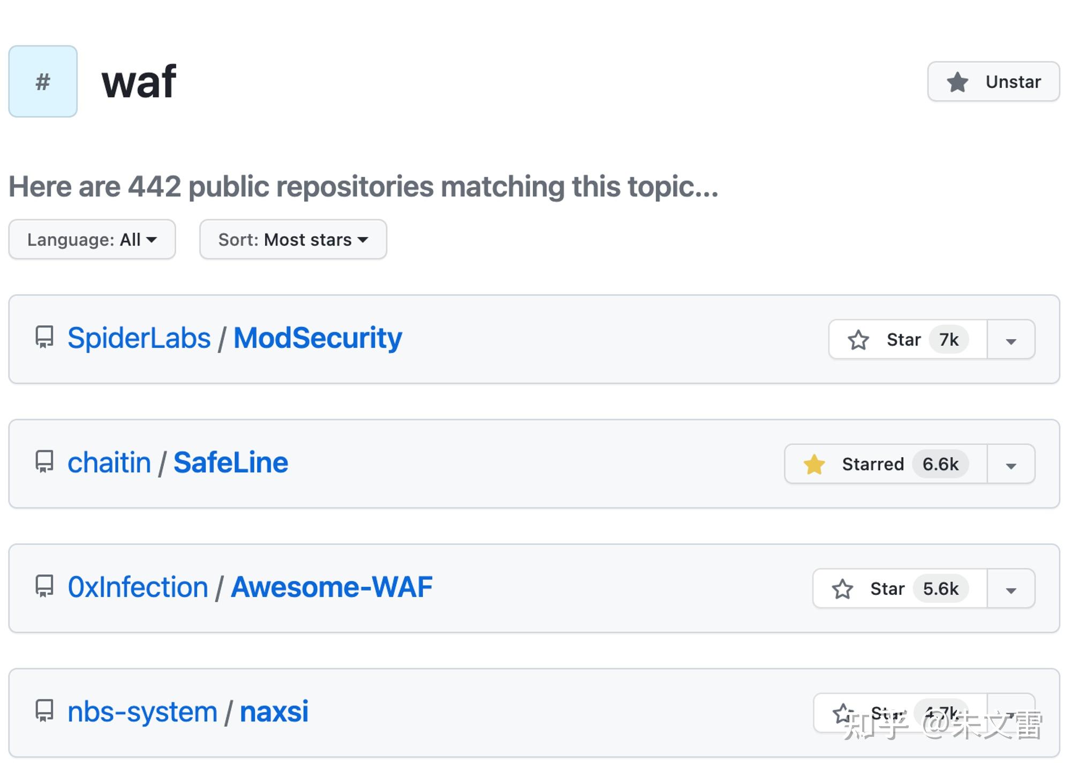Screen dimensions: 1071x769
Task: Open the Sort: Most stars dropdown
Action: [292, 240]
